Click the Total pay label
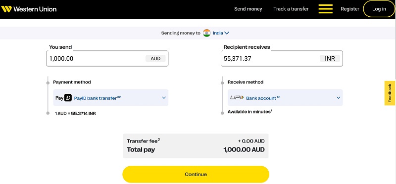This screenshot has height=184, width=396. pyautogui.click(x=141, y=149)
